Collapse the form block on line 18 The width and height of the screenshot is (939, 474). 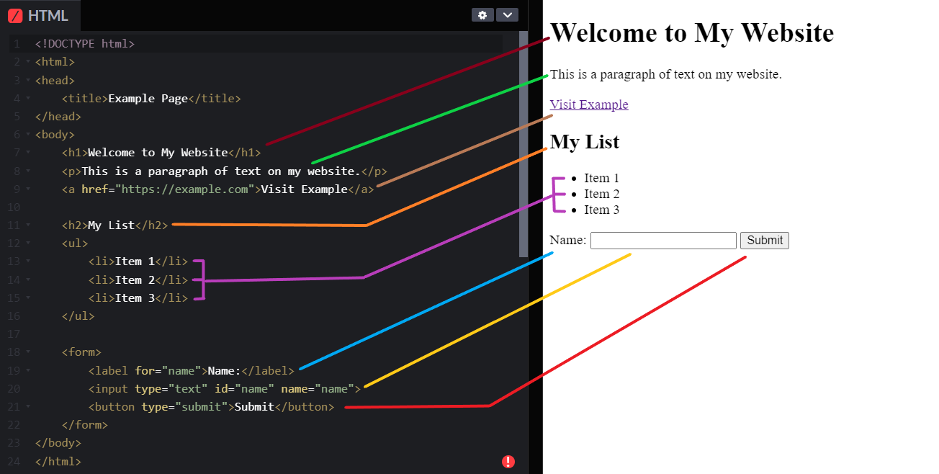click(x=27, y=352)
